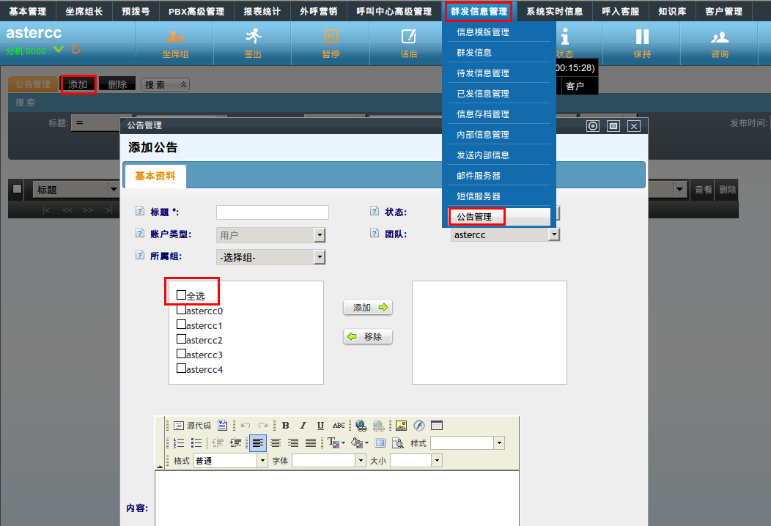
Task: Insert a numbered list in the editor
Action: 179,443
